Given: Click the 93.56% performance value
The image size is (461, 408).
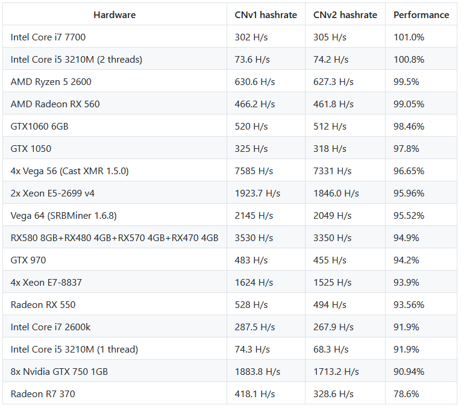Looking at the screenshot, I should point(409,305).
